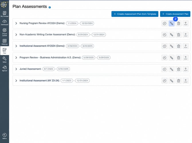Click Program Review Business Administration title
Screen dimensions: 192x143
50,58
